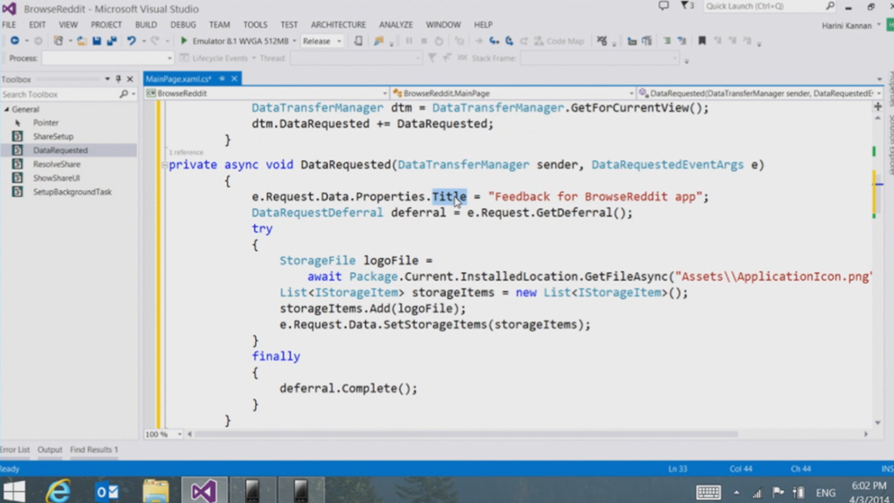The height and width of the screenshot is (503, 894).
Task: Select the Pointer toolbox item
Action: (x=45, y=123)
